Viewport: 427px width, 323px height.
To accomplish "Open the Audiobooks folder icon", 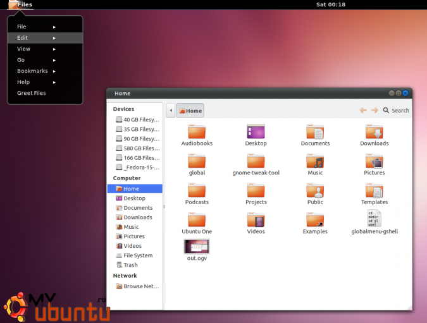I will [x=197, y=131].
